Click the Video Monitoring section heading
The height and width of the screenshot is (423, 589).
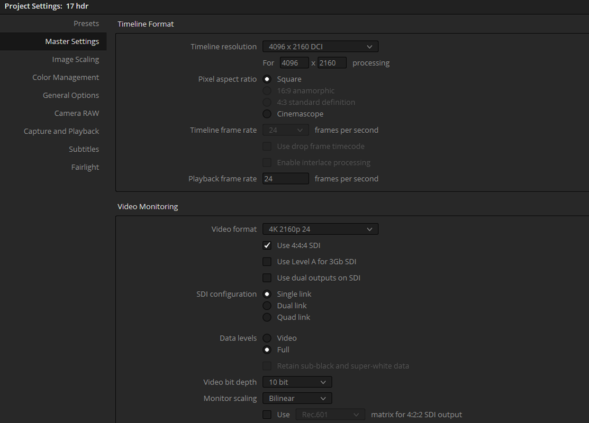(148, 206)
